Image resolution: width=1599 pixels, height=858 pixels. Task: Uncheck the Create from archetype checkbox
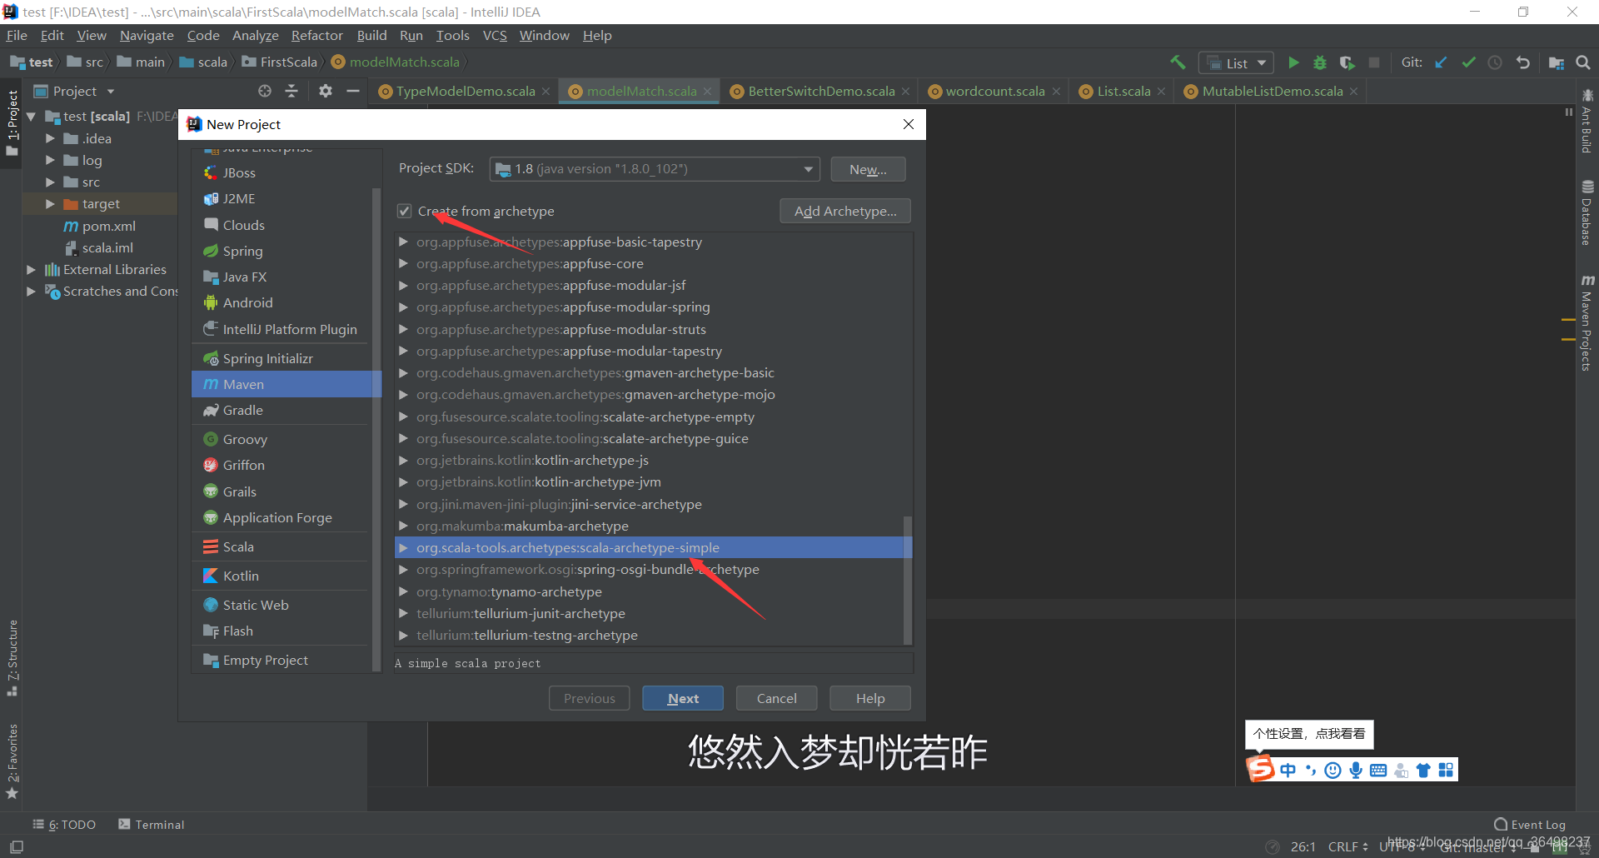pos(405,211)
